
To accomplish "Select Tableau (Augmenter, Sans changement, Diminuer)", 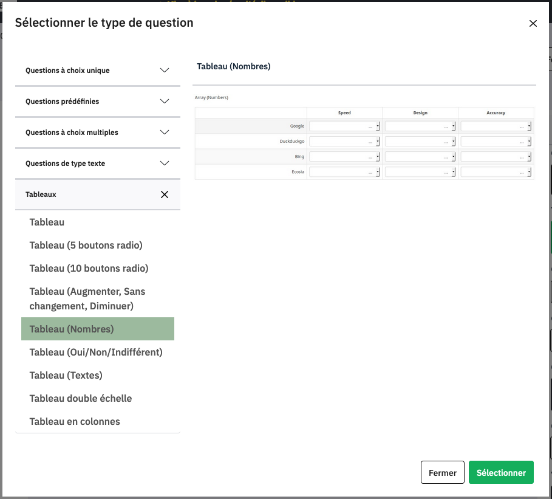I will tap(87, 298).
